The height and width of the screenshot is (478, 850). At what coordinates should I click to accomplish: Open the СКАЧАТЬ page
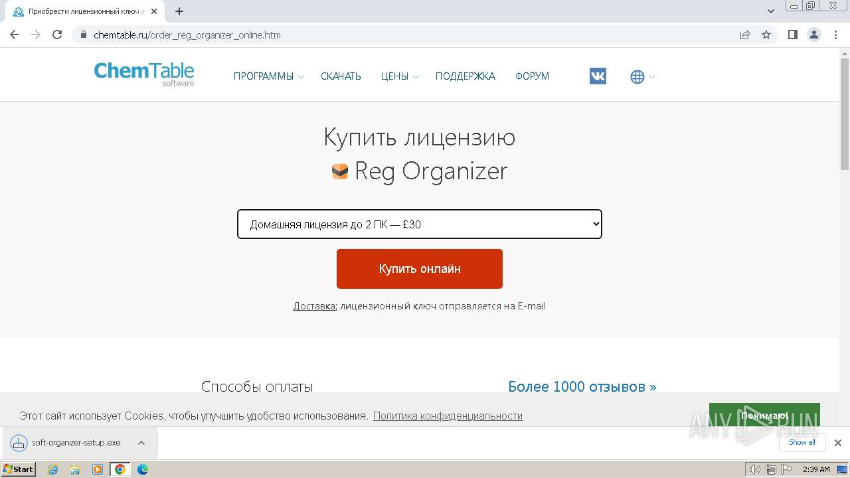coord(341,76)
